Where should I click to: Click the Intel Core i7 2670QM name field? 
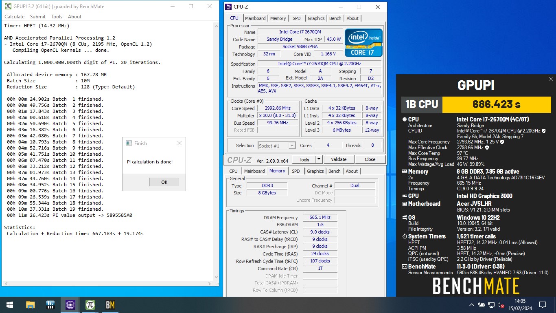click(300, 32)
